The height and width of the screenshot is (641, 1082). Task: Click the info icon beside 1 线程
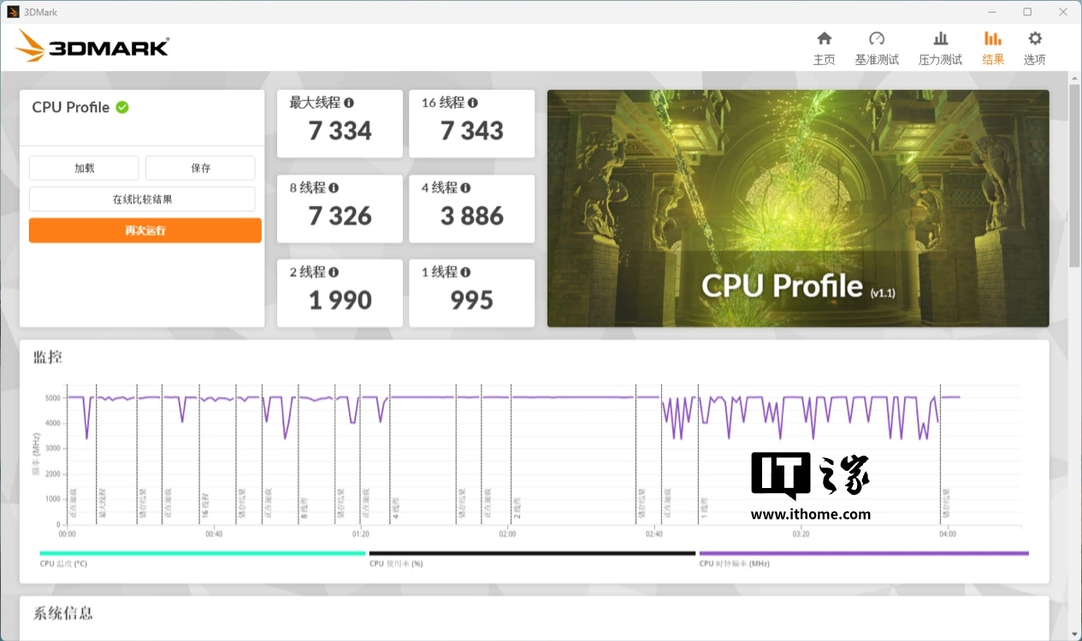465,272
